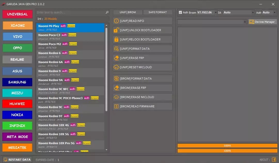The image size is (279, 163).
Task: Select Xiaomi Redmi 9T model
Action: coord(70,118)
